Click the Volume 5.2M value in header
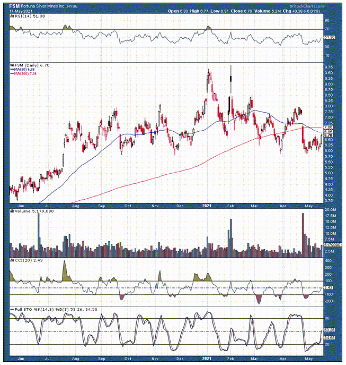Screen dimensions: 346x365 pyautogui.click(x=268, y=11)
